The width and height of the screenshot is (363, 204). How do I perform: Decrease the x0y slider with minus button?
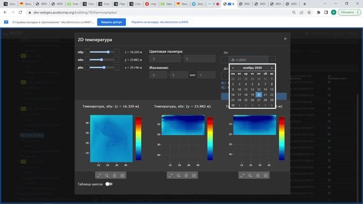[87, 52]
